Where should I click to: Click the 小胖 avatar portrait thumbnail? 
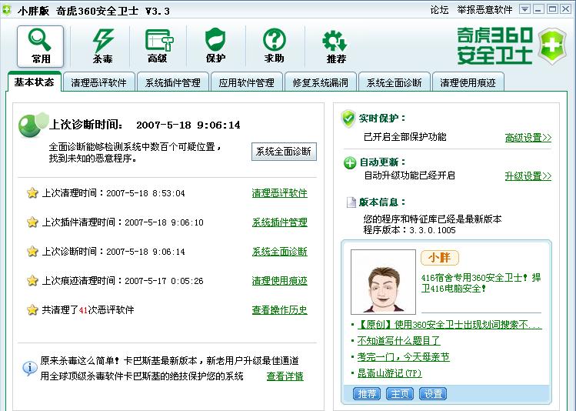pyautogui.click(x=382, y=281)
